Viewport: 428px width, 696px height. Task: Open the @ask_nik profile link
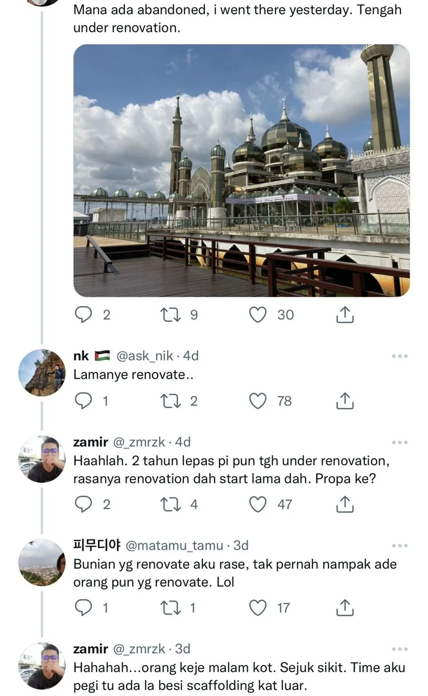click(145, 356)
